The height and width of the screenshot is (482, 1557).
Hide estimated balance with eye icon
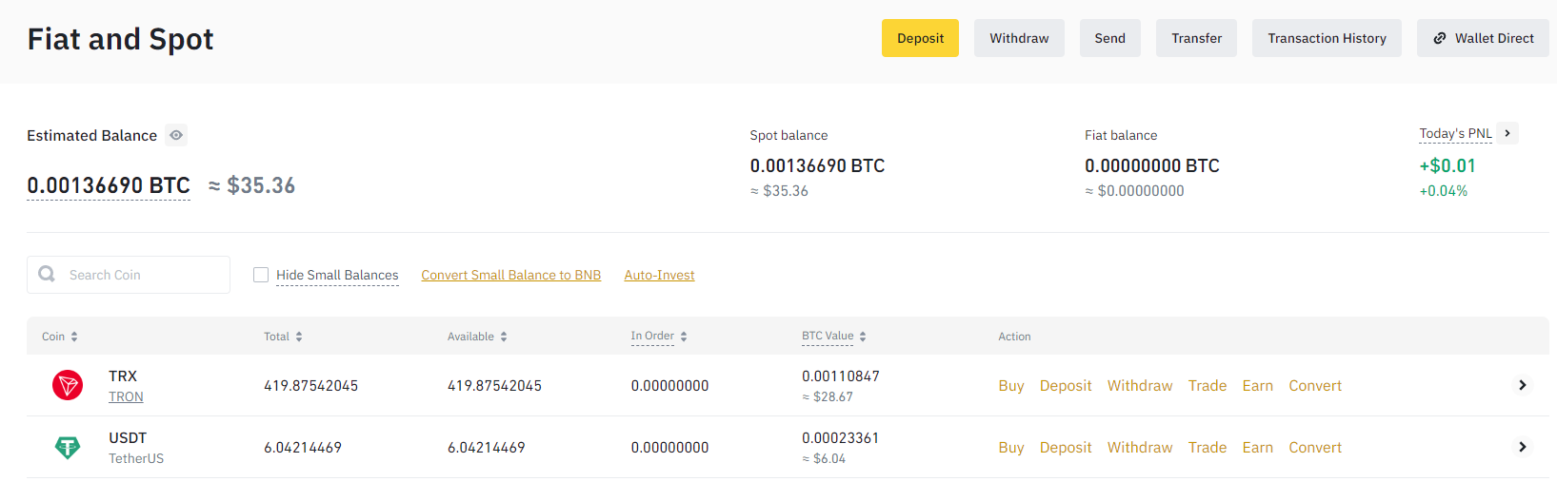176,135
